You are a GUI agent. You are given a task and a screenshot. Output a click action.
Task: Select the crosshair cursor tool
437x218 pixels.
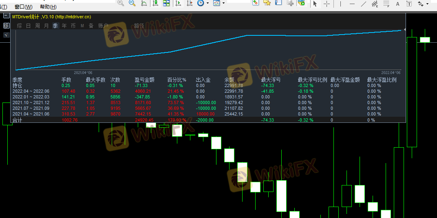[x=327, y=4]
